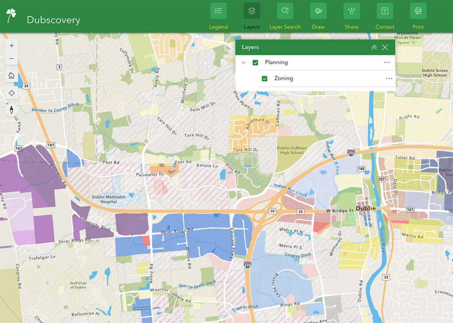The image size is (453, 323).
Task: Click the Dubscovery shamrock logo
Action: pyautogui.click(x=11, y=16)
